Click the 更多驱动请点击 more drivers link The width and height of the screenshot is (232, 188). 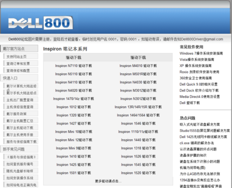108,181
